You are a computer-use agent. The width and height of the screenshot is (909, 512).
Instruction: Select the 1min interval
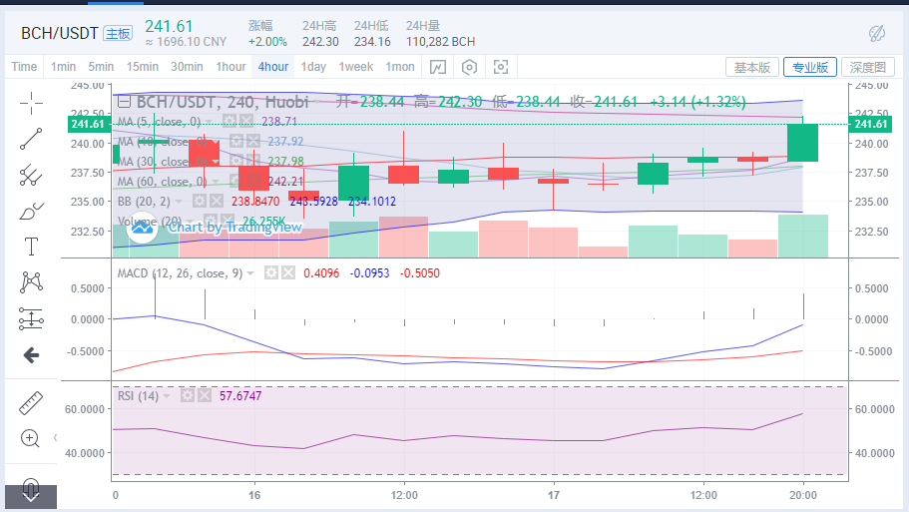pyautogui.click(x=63, y=67)
